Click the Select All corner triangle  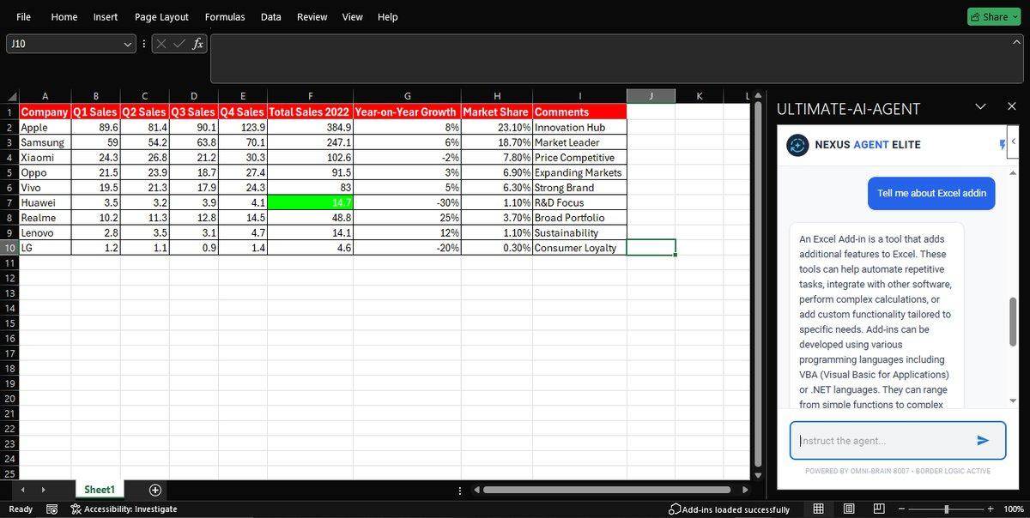click(11, 97)
